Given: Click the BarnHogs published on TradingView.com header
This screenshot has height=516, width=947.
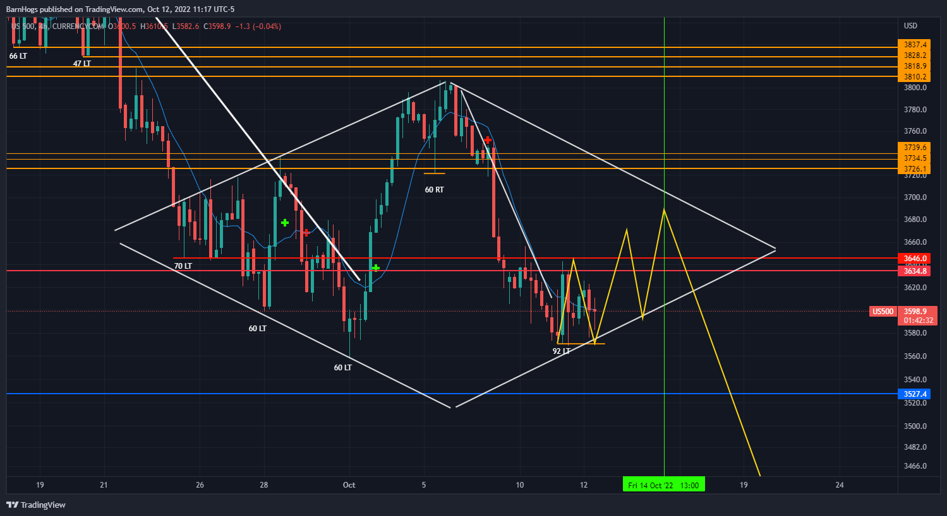Looking at the screenshot, I should tap(120, 9).
